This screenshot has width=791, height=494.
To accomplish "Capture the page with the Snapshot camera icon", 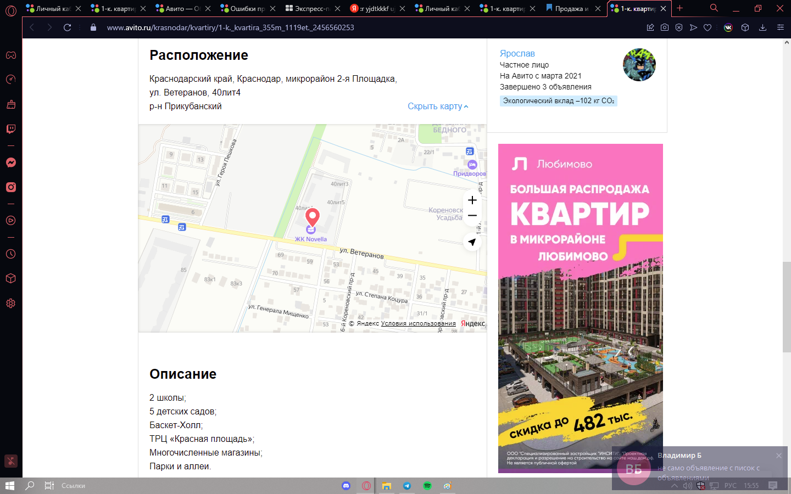I will [x=664, y=27].
